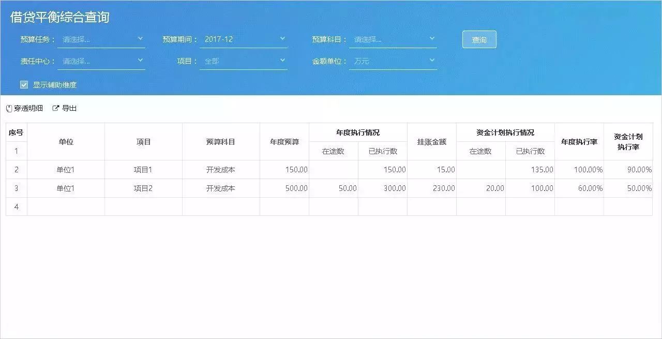Select the 项目2 cell in the table
The height and width of the screenshot is (339, 662).
tap(143, 188)
